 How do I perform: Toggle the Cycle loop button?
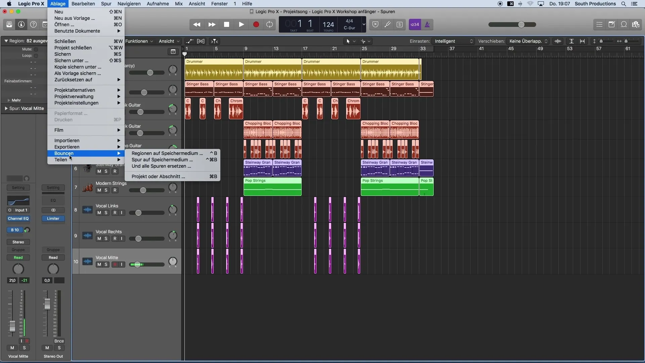[x=270, y=25]
